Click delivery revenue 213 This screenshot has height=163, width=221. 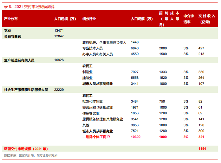point(201,54)
